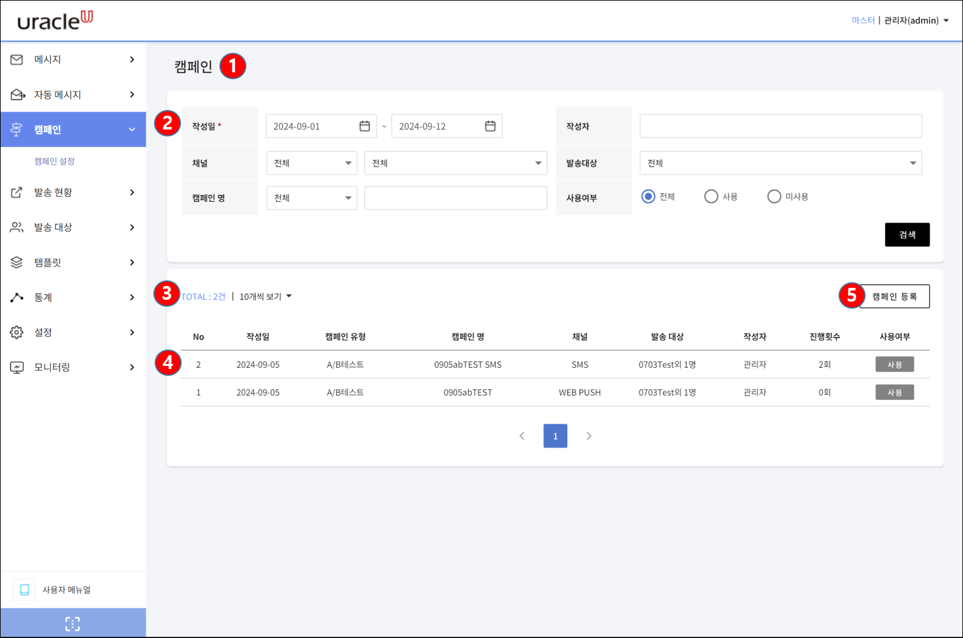Open second wide 채널 dropdown
963x638 pixels.
(456, 163)
